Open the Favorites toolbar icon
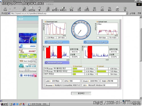Image resolution: width=142 pixels, height=106 pixels. click(x=55, y=9)
